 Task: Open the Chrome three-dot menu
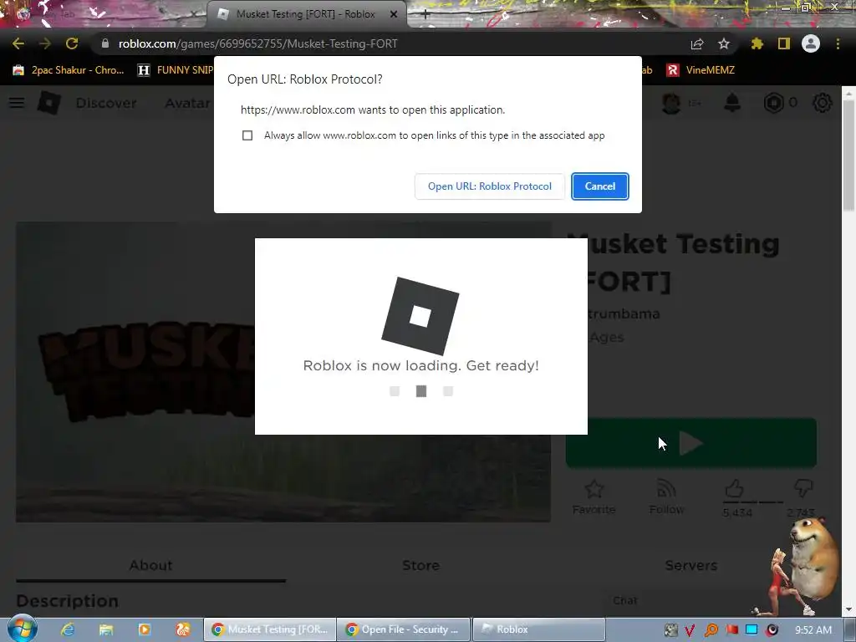click(x=838, y=43)
